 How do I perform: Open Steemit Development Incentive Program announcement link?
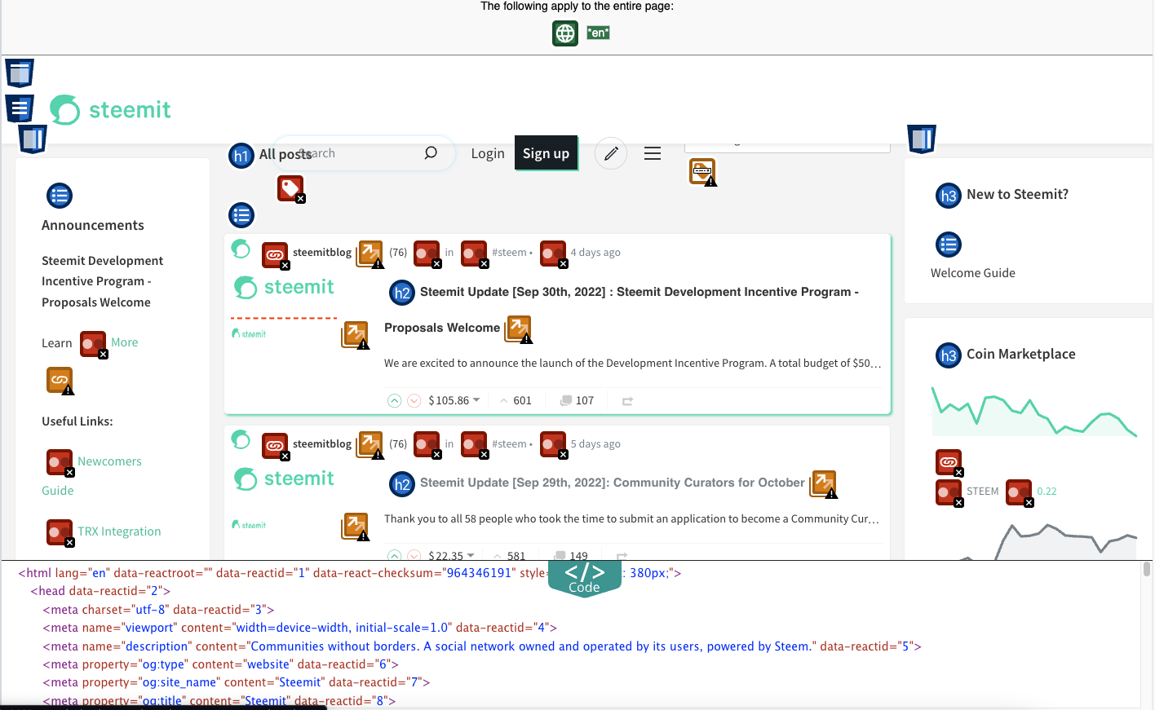(102, 281)
